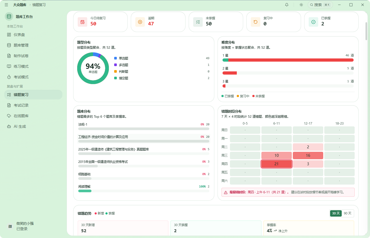Click the 已掌握 legend under difficulty chart
Image resolution: width=370 pixels, height=238 pixels.
point(228,96)
